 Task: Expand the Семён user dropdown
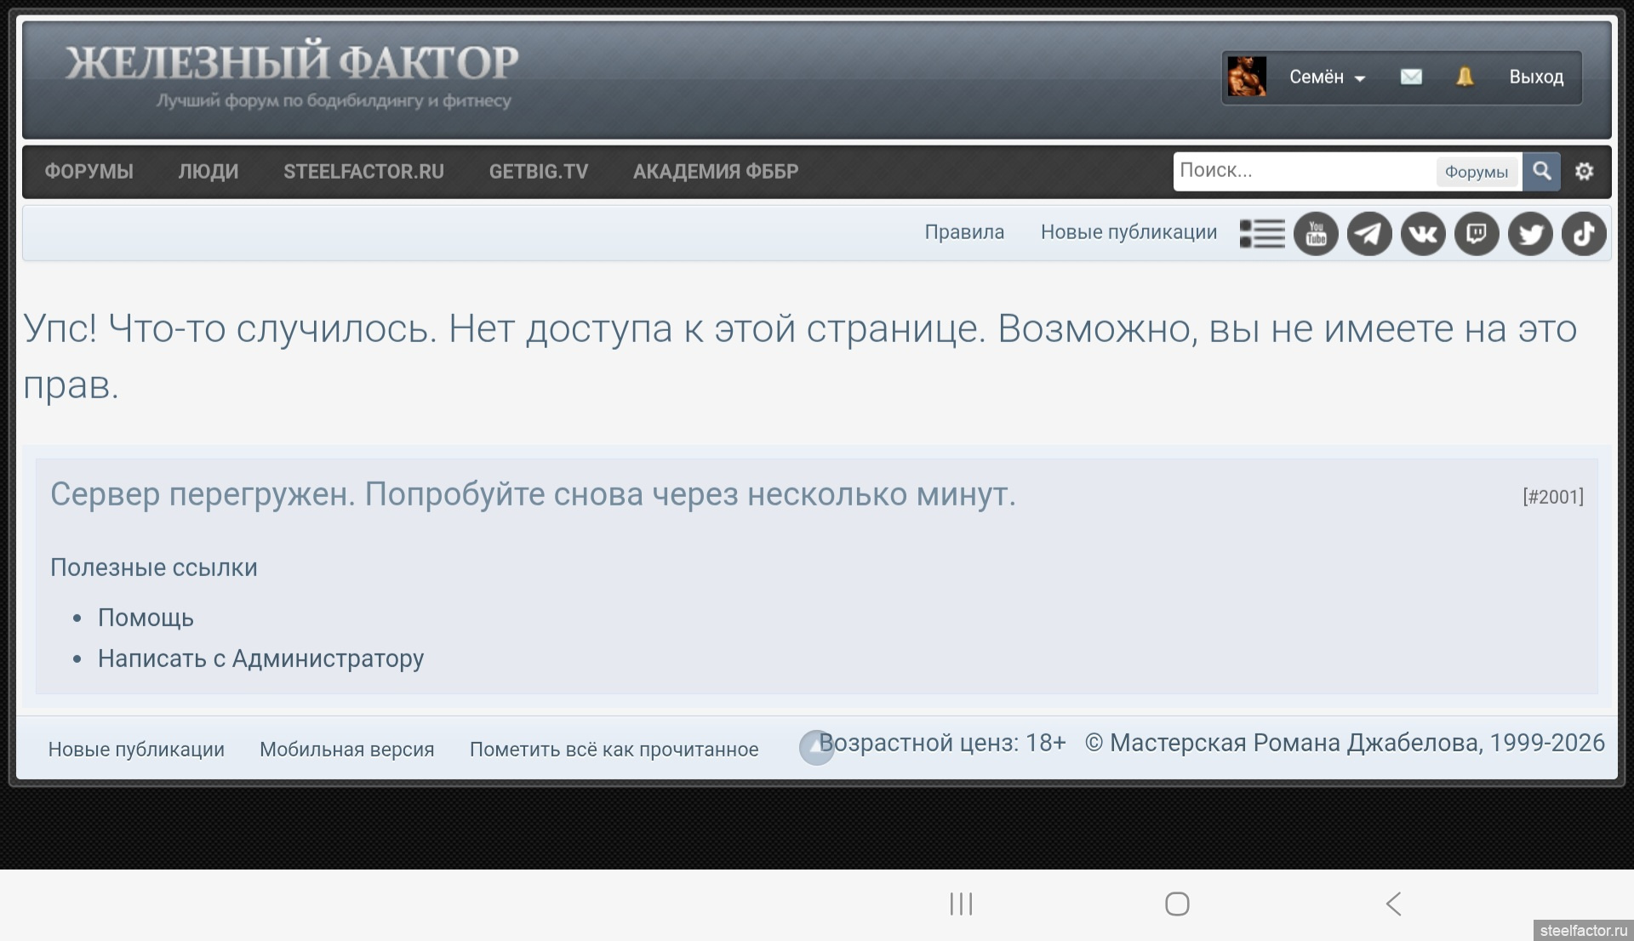(x=1327, y=77)
